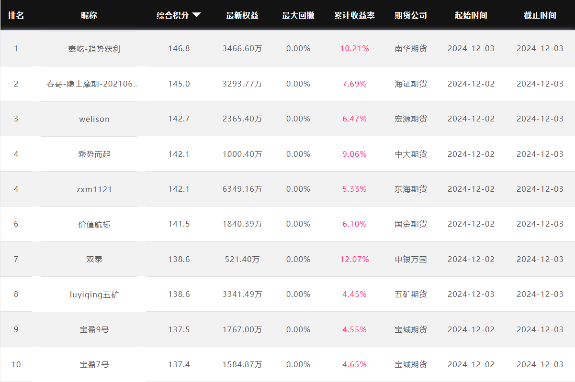Open the 乘势而起 nickname

94,154
